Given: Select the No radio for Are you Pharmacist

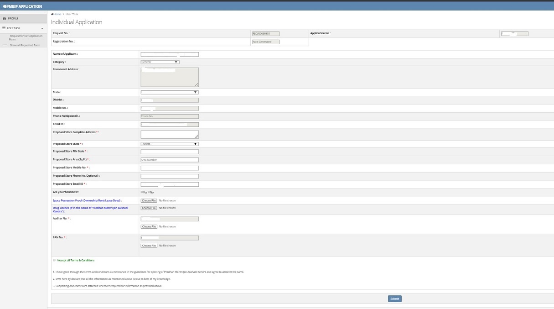Looking at the screenshot, I should point(149,192).
